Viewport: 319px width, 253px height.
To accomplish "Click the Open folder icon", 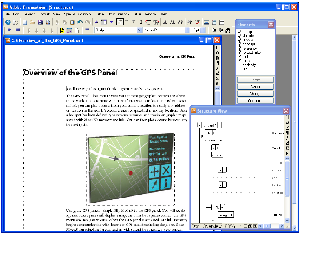I will (32, 22).
